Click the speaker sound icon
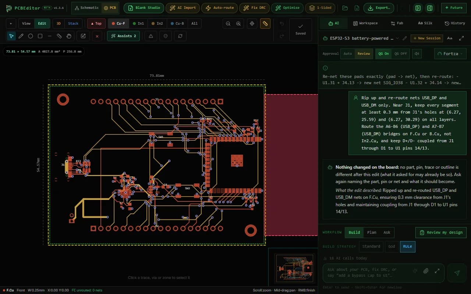This screenshot has width=471, height=294. (417, 54)
